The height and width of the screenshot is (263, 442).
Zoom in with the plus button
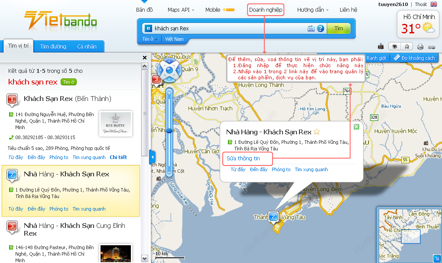point(169,92)
